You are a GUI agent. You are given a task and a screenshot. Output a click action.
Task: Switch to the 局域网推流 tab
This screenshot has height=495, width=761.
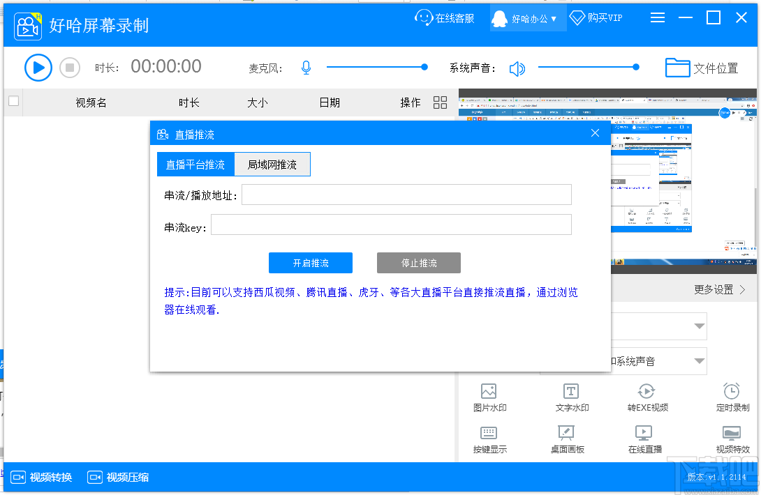pos(272,164)
